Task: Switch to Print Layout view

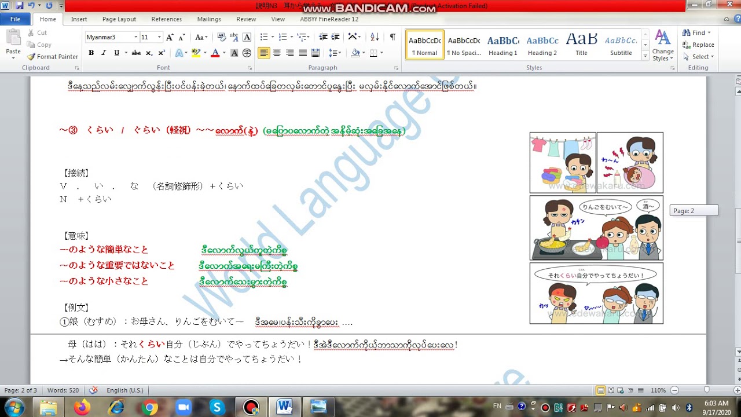Action: click(x=601, y=390)
